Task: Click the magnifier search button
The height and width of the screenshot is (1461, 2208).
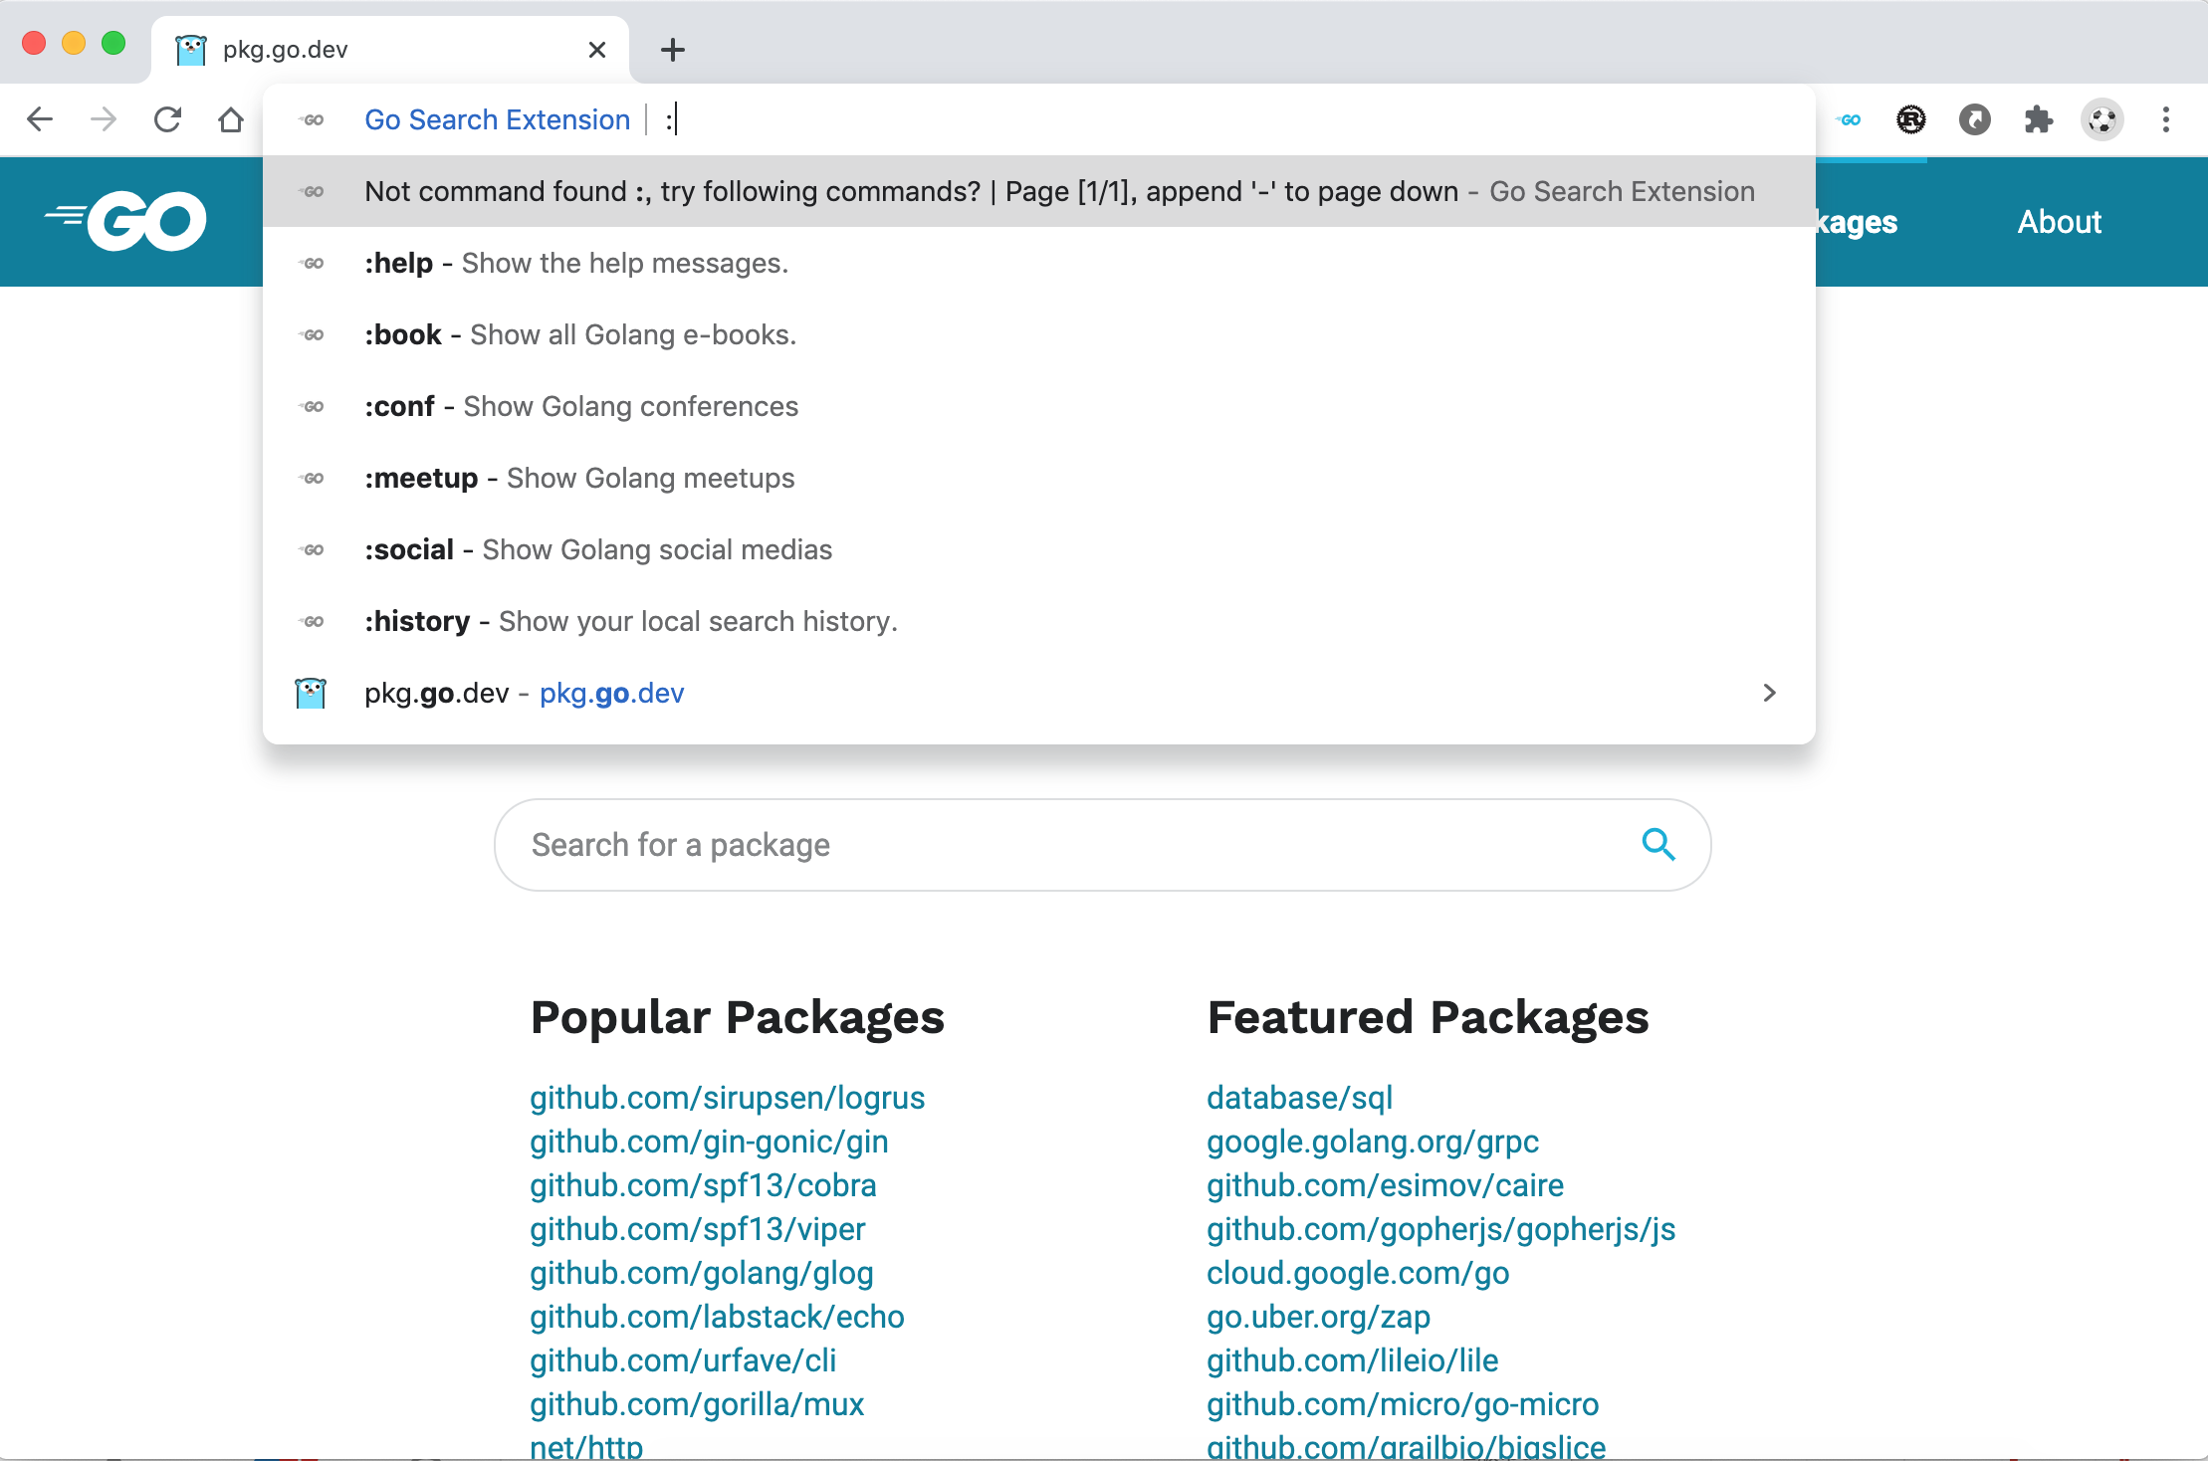Action: click(1658, 845)
